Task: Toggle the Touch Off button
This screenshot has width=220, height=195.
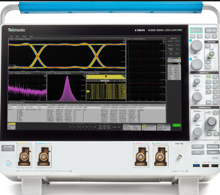Action: point(198,146)
